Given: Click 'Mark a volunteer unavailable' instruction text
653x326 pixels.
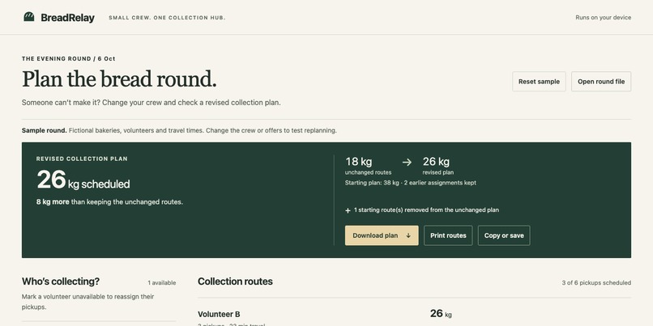Looking at the screenshot, I should click(x=87, y=302).
